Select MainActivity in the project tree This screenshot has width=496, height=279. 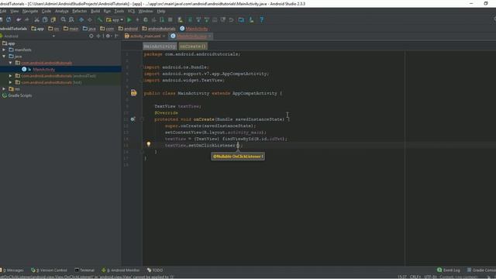44,69
